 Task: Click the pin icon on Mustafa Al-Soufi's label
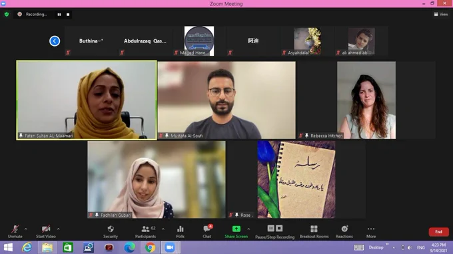pyautogui.click(x=167, y=136)
